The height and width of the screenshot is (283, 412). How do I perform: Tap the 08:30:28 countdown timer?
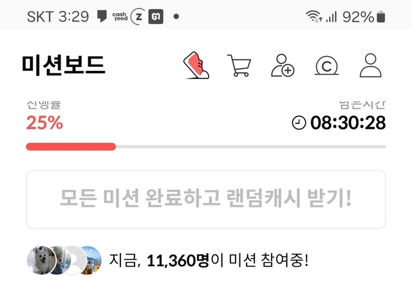348,123
